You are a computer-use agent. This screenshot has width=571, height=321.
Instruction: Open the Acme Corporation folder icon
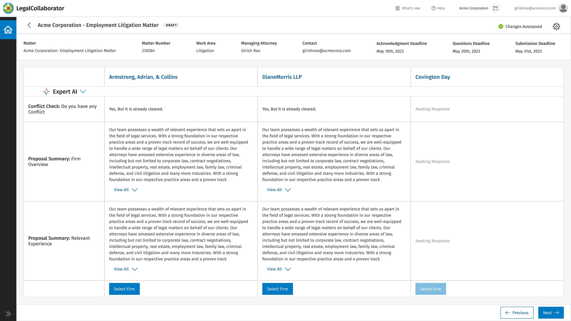point(495,8)
